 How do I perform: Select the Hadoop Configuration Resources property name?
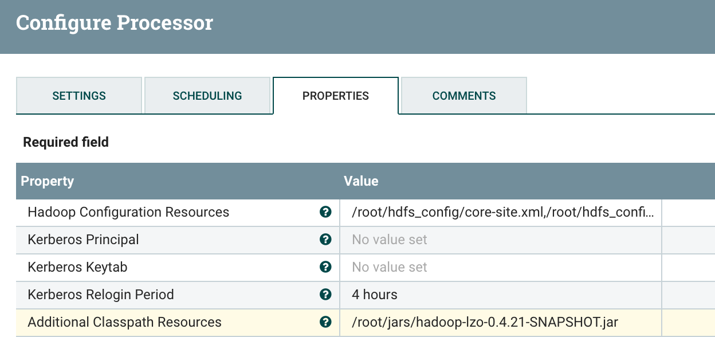coord(128,212)
